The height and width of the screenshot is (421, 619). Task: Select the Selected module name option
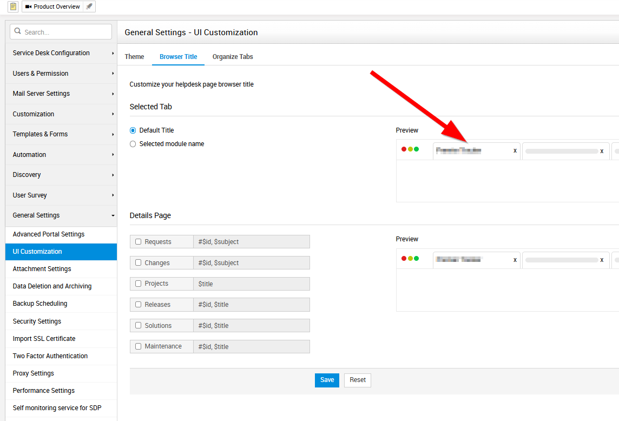(133, 144)
